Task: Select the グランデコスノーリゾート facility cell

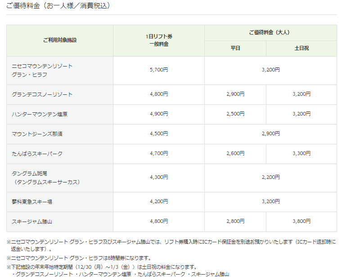Action: [60, 94]
